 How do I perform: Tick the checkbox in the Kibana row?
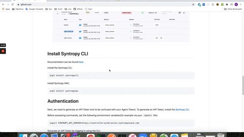click(x=131, y=25)
